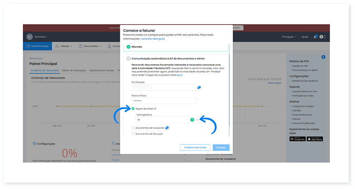Collapse the Comunicação automática à AT section
Viewport: 355px width, 189px height.
point(129,58)
